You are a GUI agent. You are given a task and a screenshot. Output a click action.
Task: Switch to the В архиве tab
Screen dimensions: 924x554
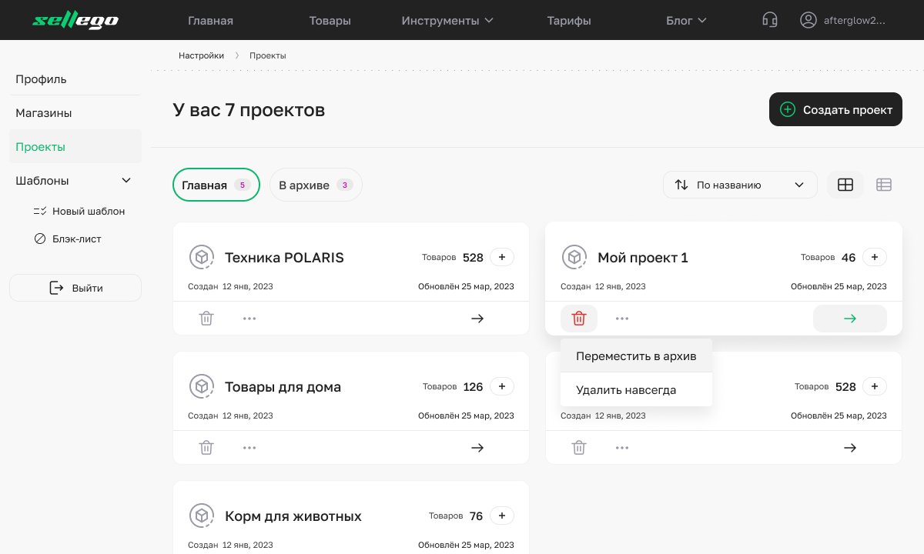(x=316, y=185)
